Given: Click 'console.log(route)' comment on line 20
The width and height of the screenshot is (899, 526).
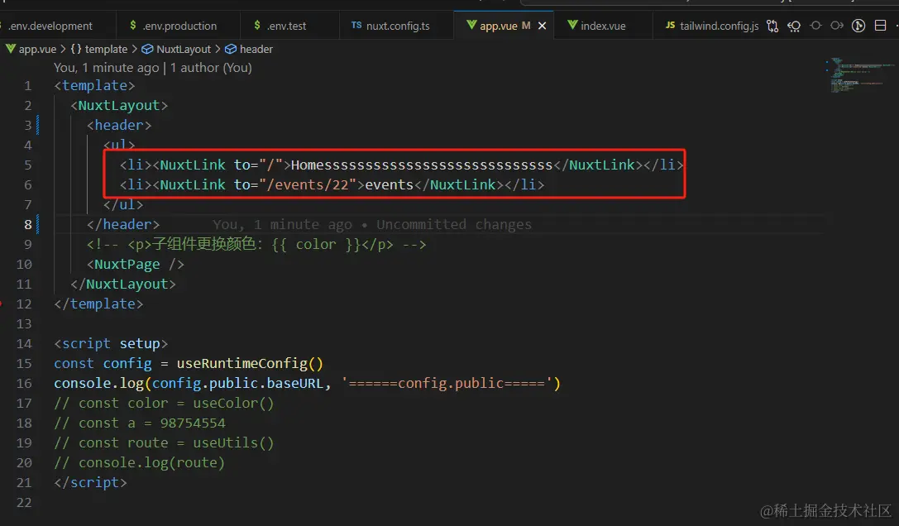Looking at the screenshot, I should 139,463.
